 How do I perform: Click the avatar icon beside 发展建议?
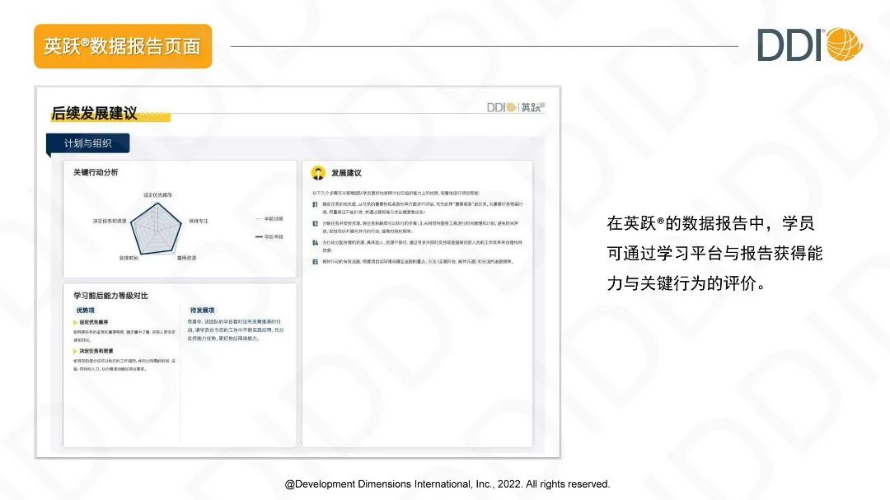[x=318, y=172]
